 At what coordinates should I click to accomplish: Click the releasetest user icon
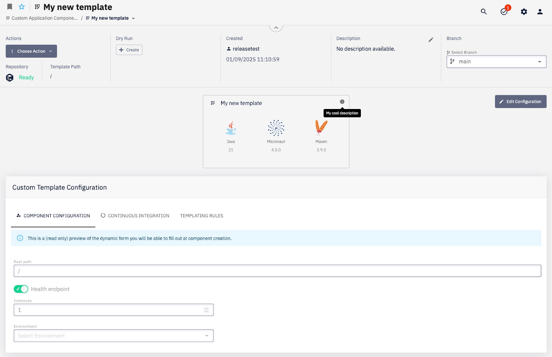(228, 49)
